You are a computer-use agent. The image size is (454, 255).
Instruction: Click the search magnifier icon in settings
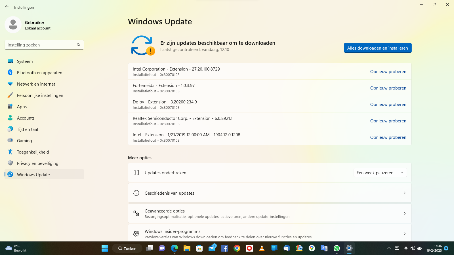pos(79,45)
